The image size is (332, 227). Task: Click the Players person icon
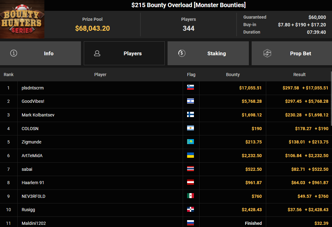[97, 53]
